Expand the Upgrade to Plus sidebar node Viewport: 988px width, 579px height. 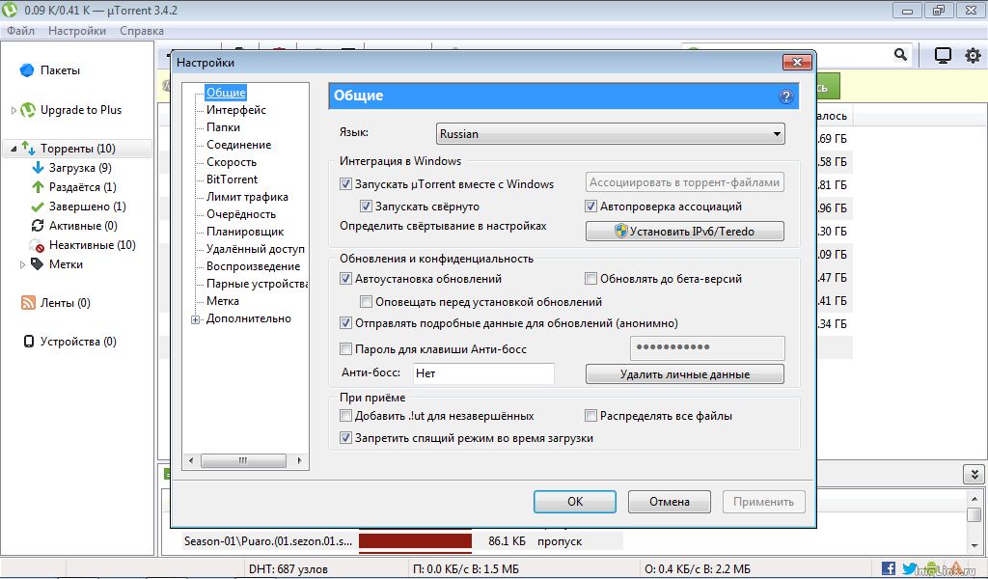(14, 110)
